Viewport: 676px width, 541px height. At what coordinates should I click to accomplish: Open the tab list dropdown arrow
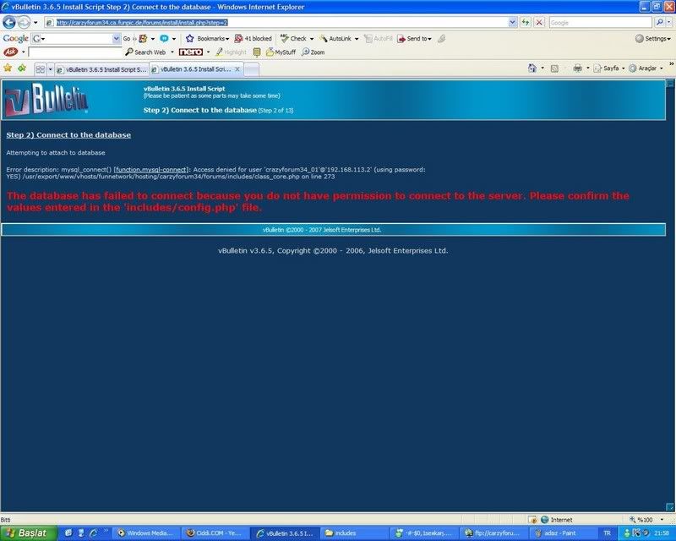pos(50,69)
